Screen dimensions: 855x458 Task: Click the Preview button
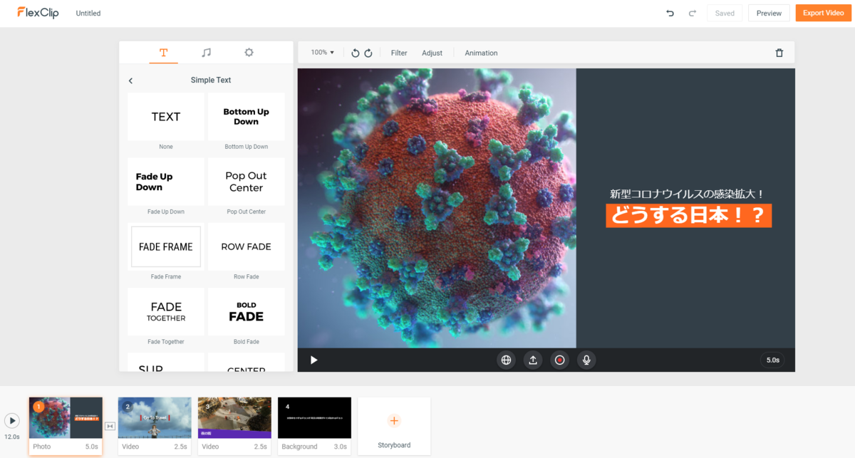click(x=769, y=13)
